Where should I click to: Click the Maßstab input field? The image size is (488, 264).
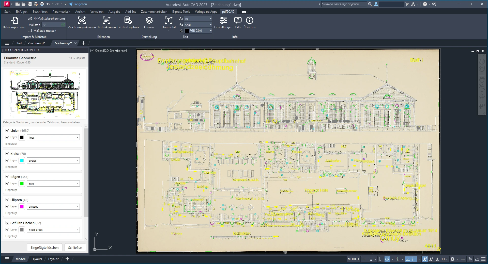click(54, 25)
